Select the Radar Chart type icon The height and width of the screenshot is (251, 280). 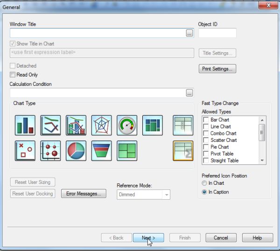101,125
